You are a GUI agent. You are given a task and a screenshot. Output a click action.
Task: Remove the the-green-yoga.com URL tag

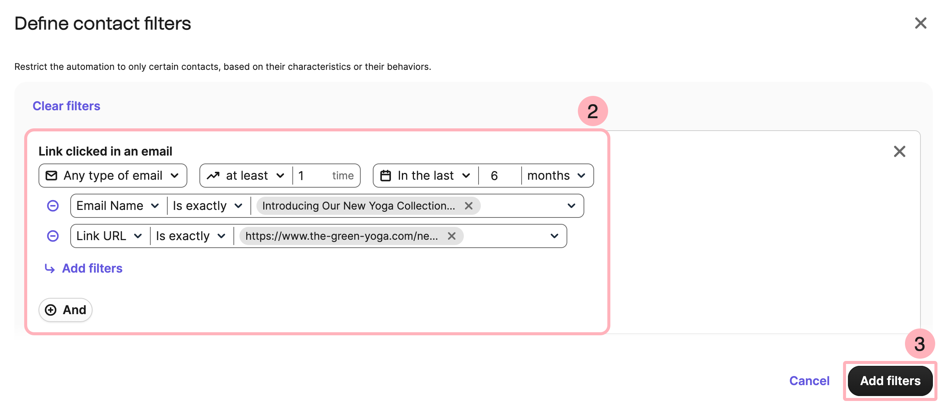point(451,236)
